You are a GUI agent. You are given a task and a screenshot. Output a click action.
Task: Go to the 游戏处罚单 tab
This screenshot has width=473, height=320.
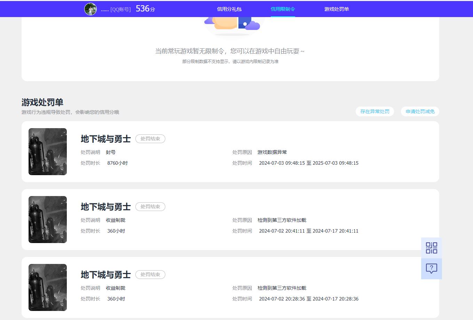click(x=337, y=9)
